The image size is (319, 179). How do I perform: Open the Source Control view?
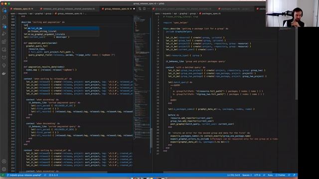pyautogui.click(x=4, y=26)
